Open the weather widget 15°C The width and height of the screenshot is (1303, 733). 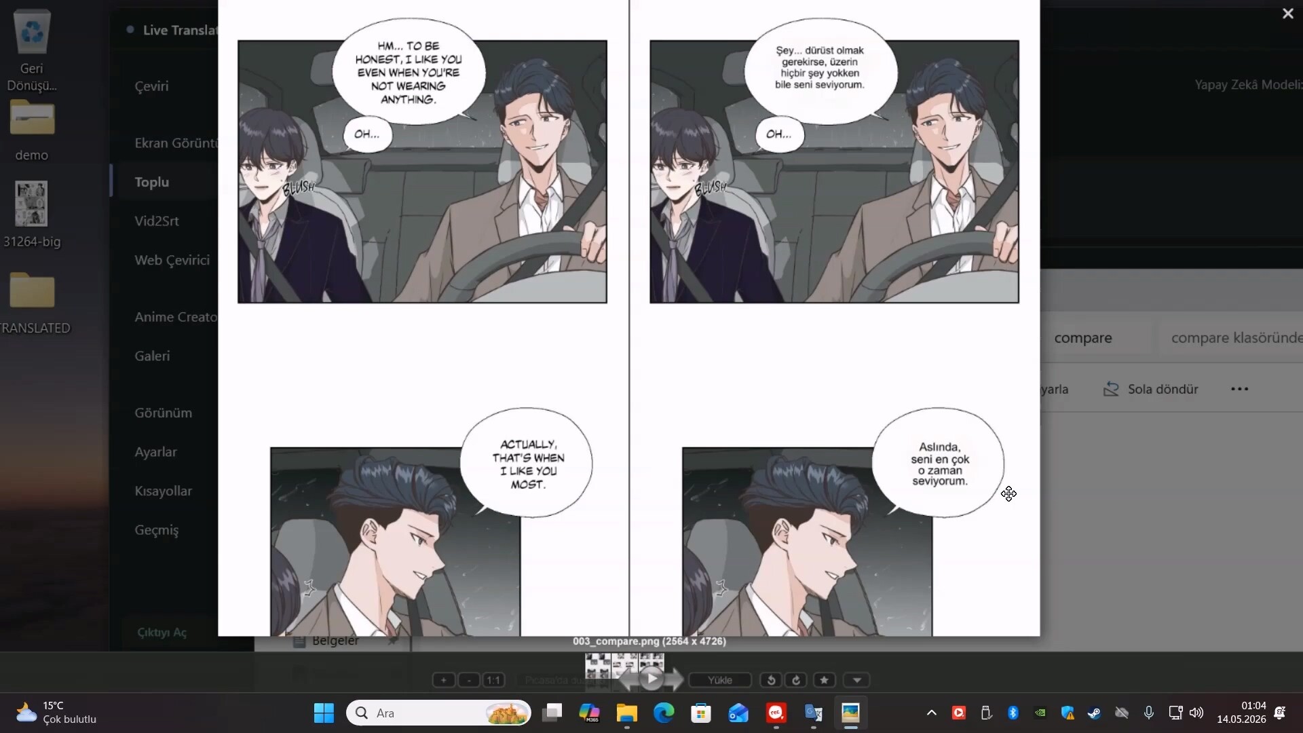click(x=56, y=713)
